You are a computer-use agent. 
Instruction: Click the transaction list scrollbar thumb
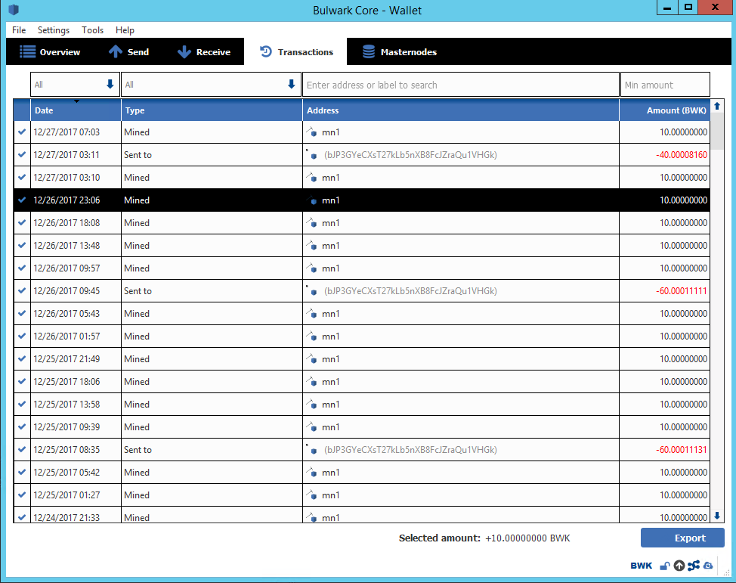pos(717,131)
